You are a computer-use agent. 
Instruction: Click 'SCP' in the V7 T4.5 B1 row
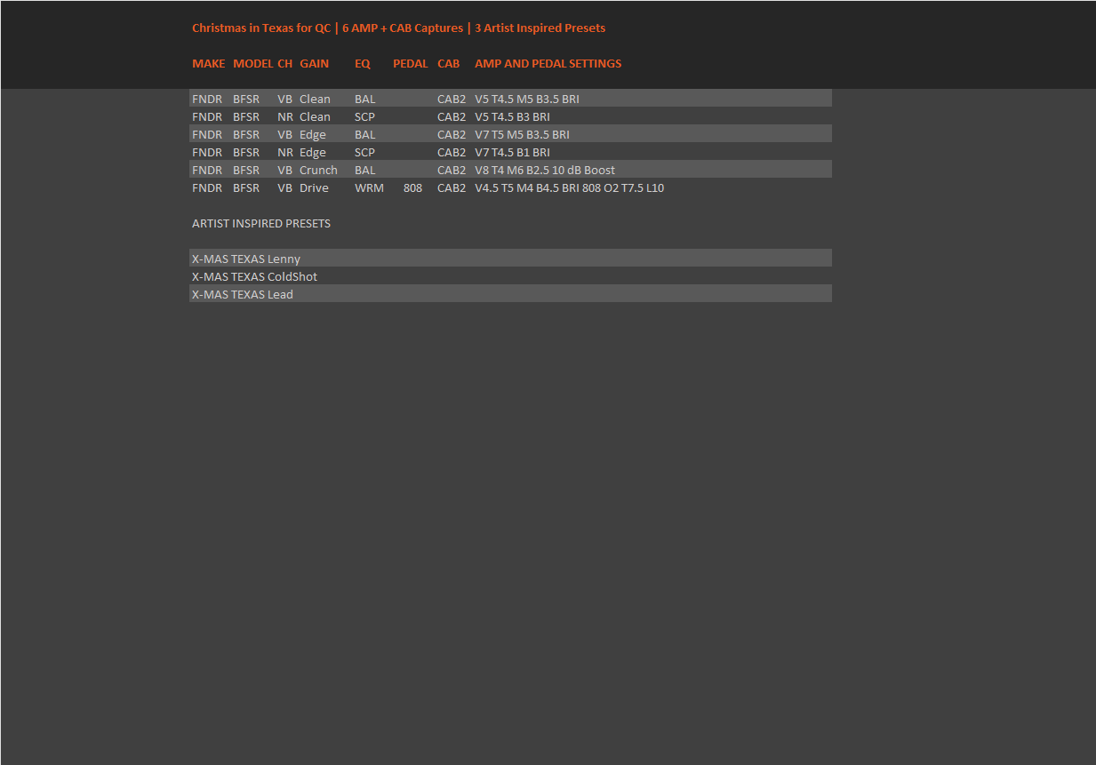tap(364, 153)
